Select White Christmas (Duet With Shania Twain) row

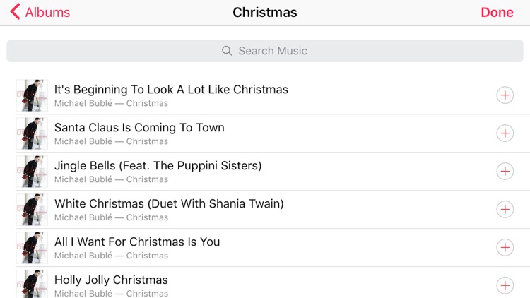[273, 210]
